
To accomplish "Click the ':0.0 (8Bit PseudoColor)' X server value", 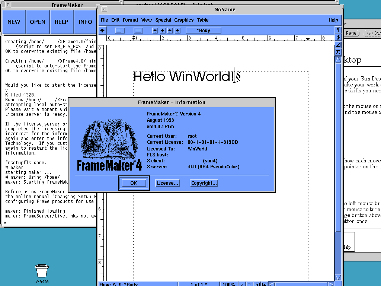I will 214,167.
